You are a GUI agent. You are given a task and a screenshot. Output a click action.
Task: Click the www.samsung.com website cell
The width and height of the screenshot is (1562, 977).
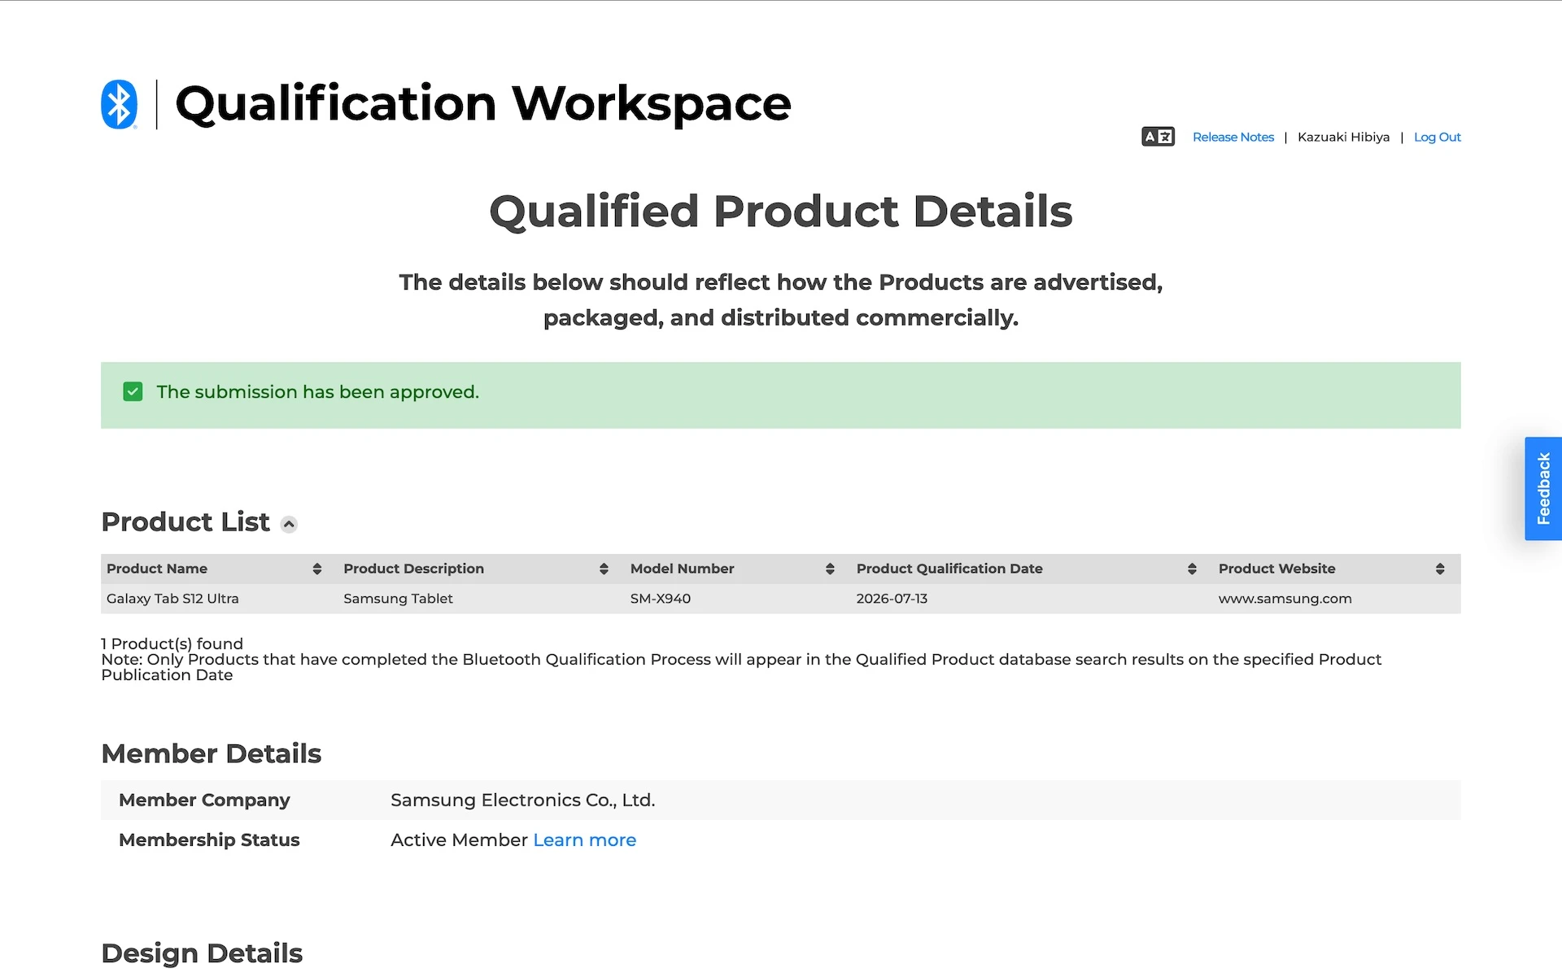click(x=1285, y=599)
